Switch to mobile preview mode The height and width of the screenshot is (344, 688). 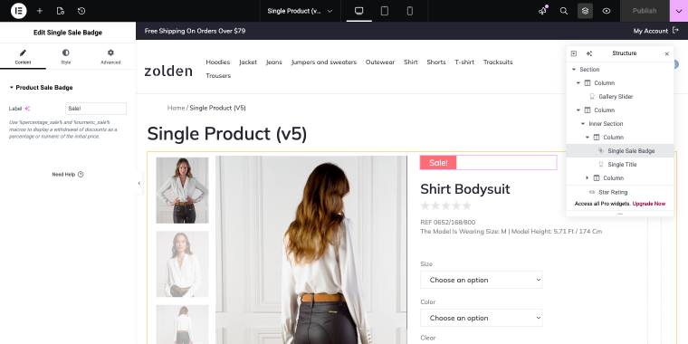[x=410, y=11]
